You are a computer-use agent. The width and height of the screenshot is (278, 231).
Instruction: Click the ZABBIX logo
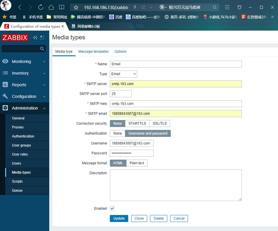point(15,38)
